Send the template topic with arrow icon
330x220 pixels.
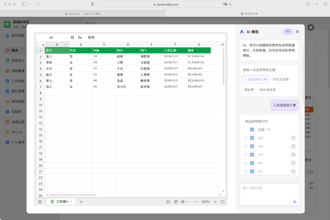(295, 202)
